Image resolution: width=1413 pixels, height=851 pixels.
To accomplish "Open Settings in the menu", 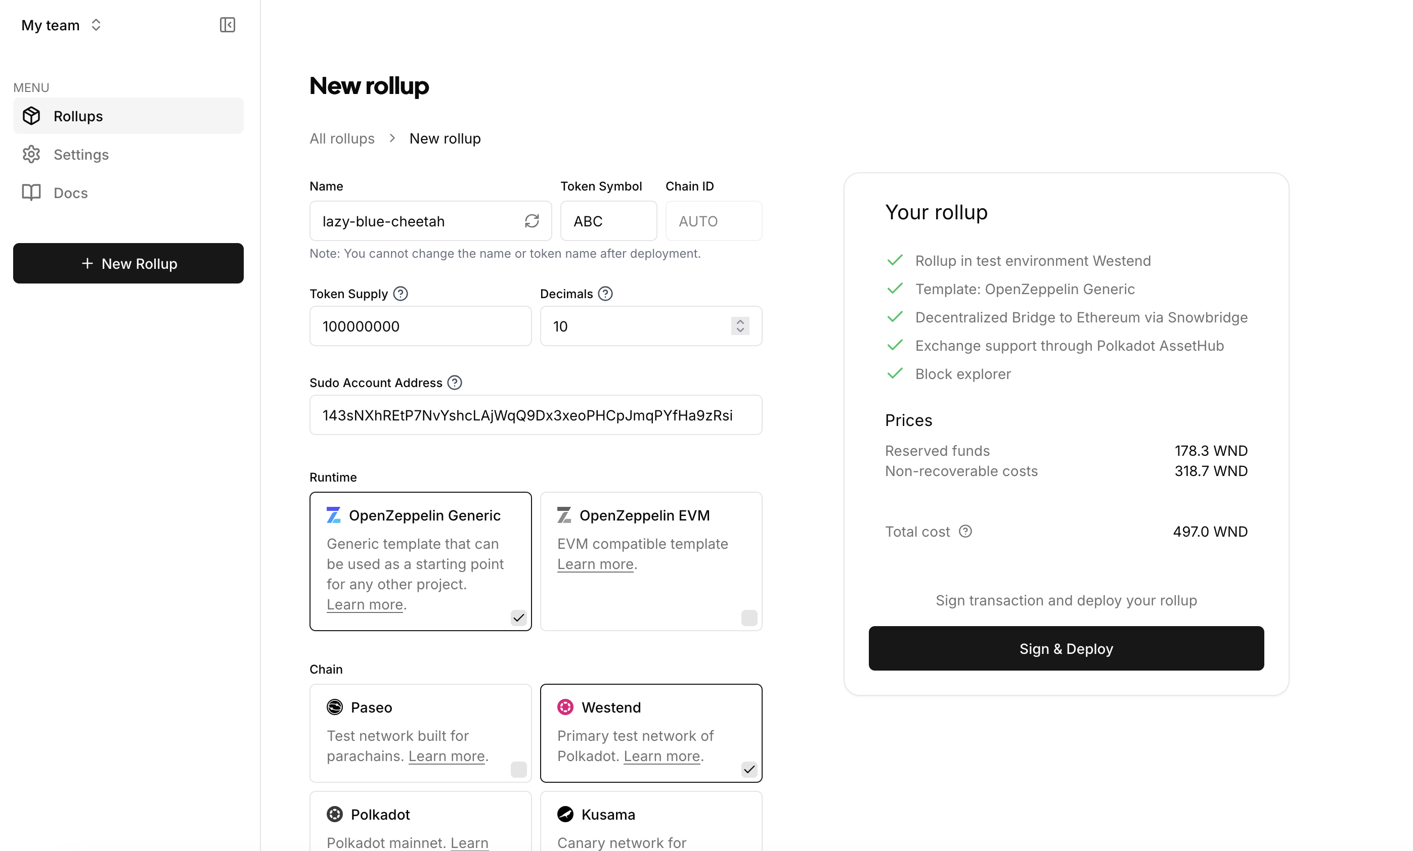I will tap(128, 154).
